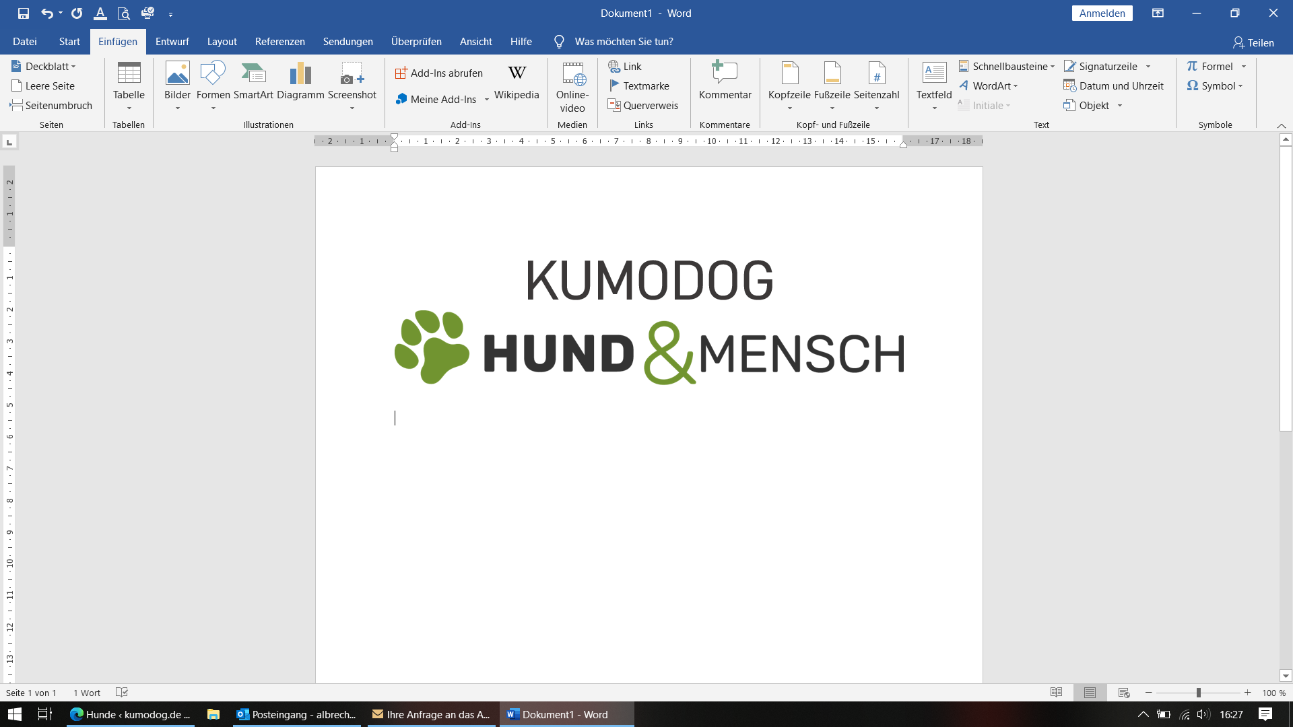Click the Wikipedia add-in icon
This screenshot has height=727, width=1293.
pos(517,74)
